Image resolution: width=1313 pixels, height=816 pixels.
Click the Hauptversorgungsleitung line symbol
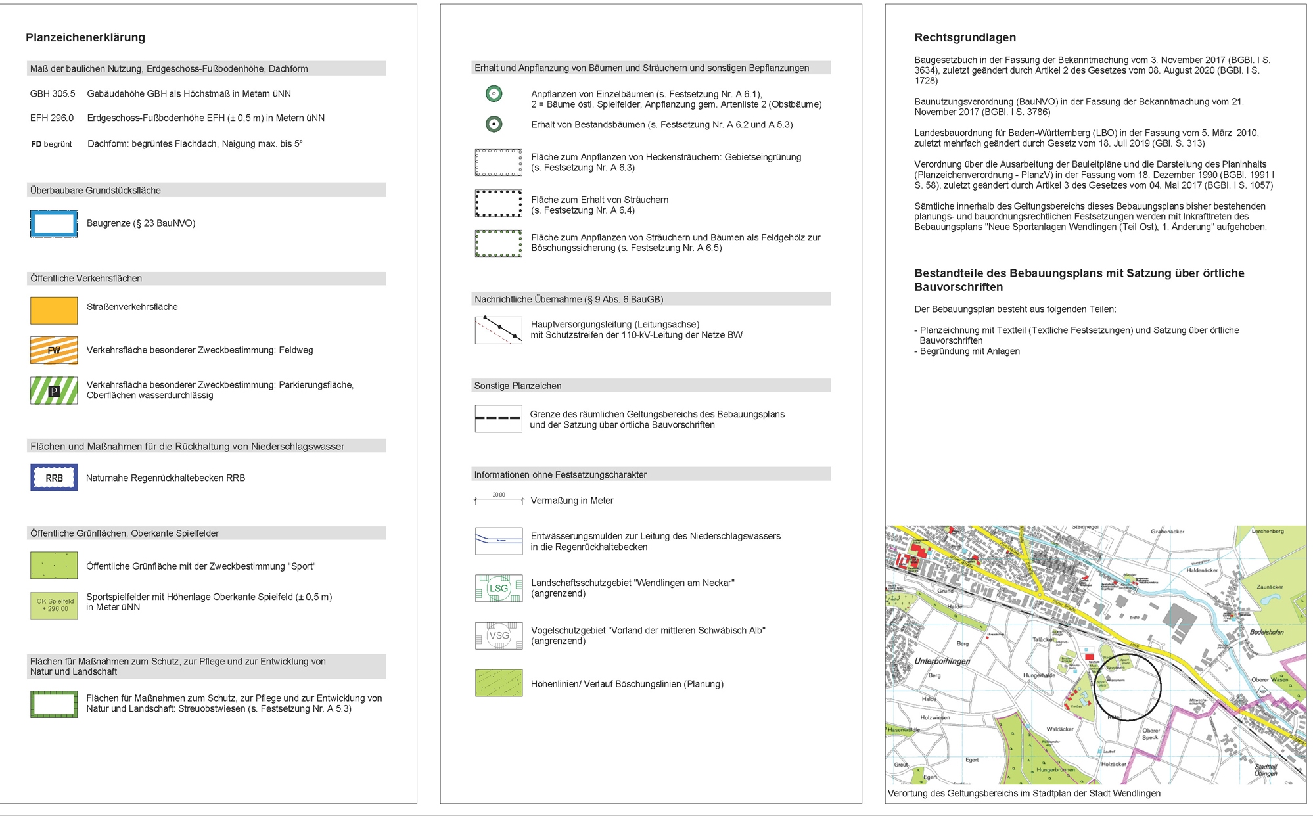(499, 330)
